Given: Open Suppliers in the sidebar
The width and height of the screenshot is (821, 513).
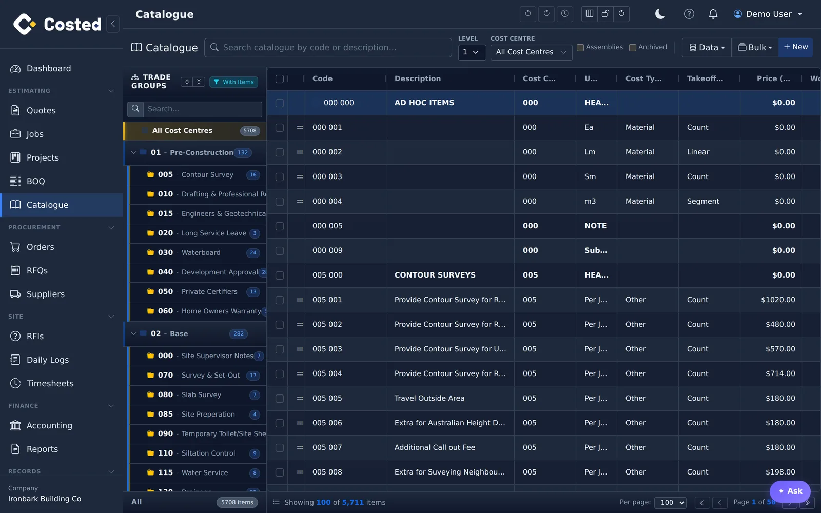Looking at the screenshot, I should point(62,294).
